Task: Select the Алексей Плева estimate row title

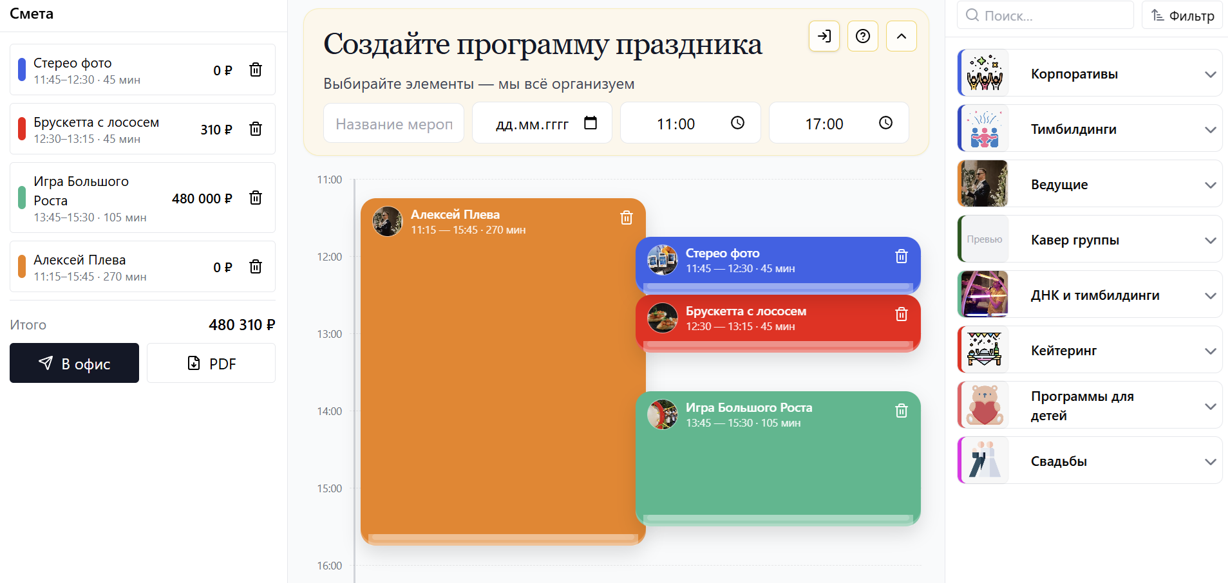Action: [80, 260]
